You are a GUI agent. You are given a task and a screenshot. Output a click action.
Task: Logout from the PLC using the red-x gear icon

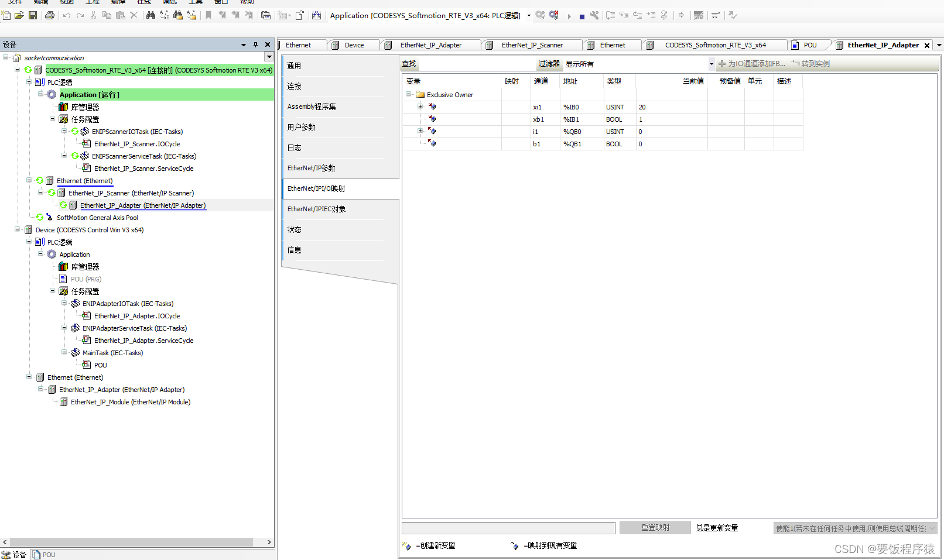click(553, 15)
